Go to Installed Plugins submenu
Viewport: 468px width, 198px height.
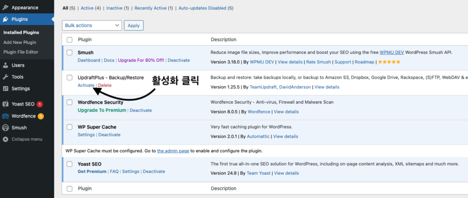pyautogui.click(x=21, y=32)
